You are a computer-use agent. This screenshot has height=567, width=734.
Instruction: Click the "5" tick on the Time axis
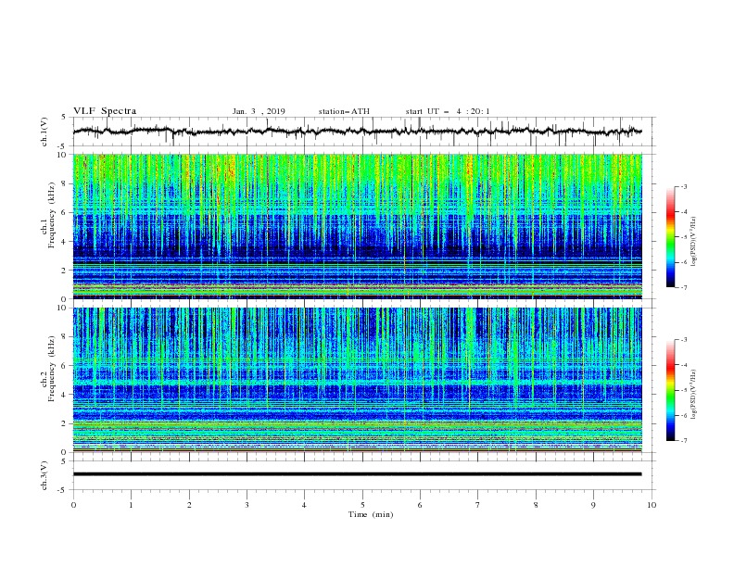coord(362,505)
